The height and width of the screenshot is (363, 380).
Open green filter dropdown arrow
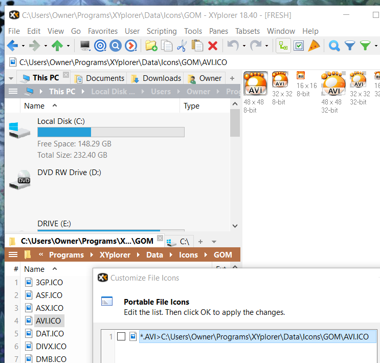pos(376,46)
